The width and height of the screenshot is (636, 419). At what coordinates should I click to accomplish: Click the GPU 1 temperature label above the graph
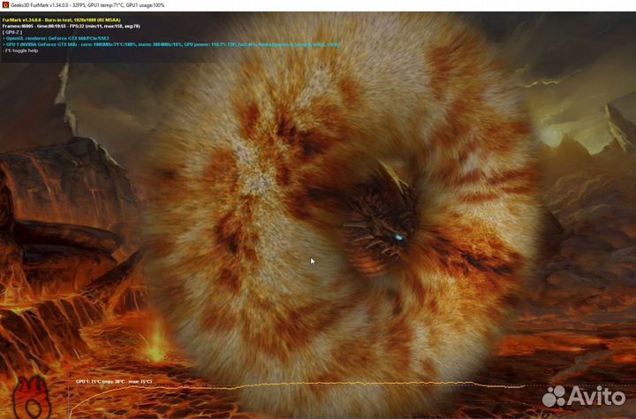(x=114, y=382)
